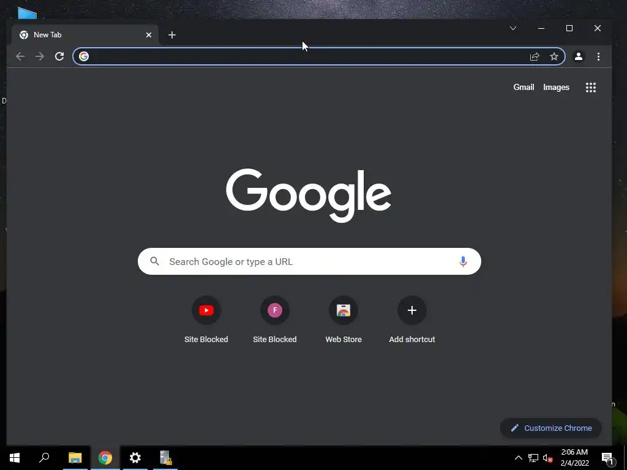The image size is (627, 470).
Task: Open File Explorer from the taskbar
Action: [75, 458]
